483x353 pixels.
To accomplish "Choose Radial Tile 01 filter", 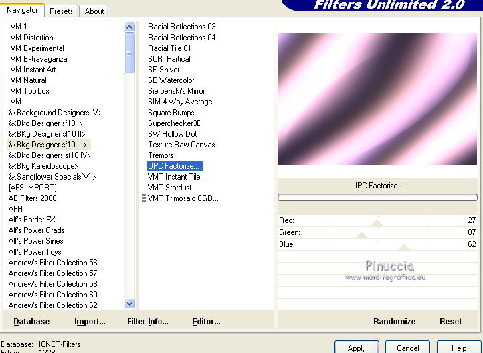I will [169, 48].
